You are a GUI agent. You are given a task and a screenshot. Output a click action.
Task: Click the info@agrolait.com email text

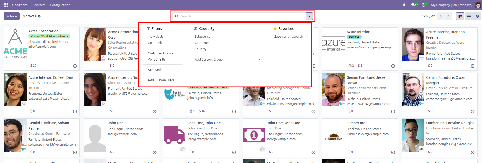[42, 46]
